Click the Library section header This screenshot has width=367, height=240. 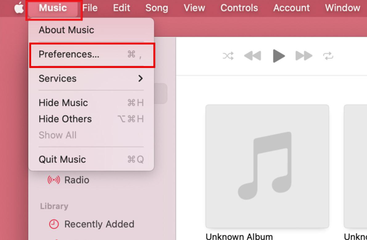pyautogui.click(x=54, y=206)
